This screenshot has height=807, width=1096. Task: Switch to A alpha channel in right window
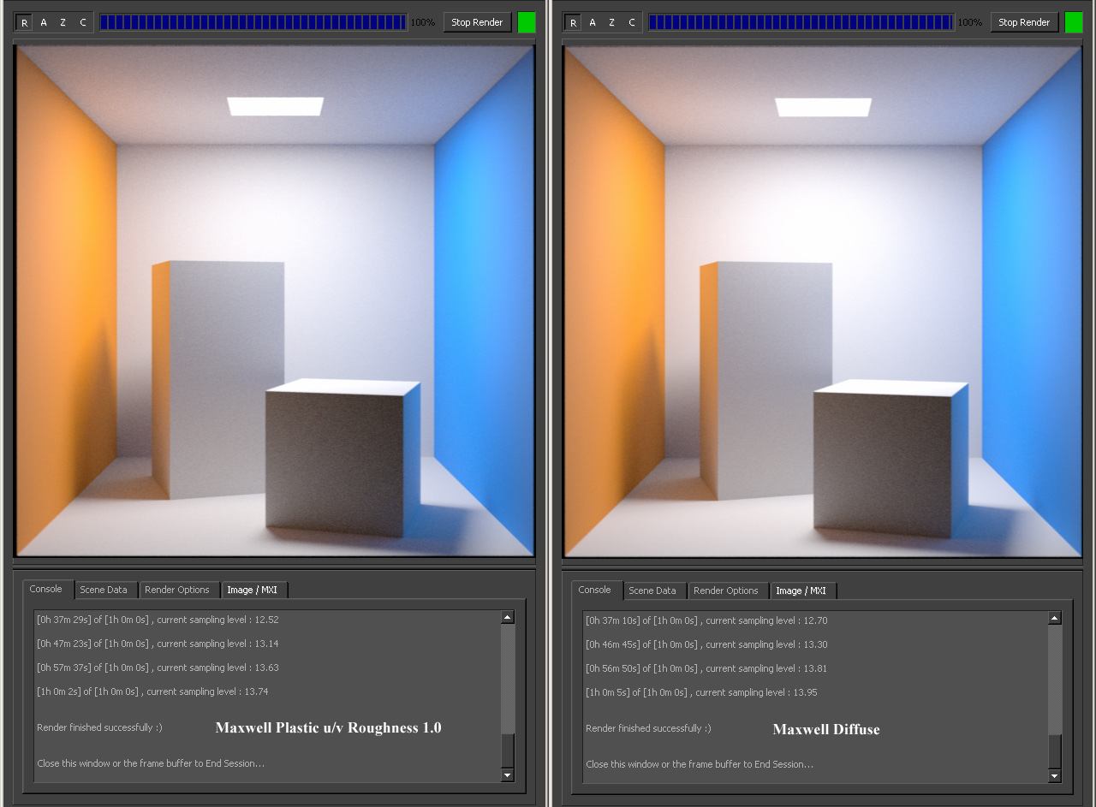tap(593, 22)
